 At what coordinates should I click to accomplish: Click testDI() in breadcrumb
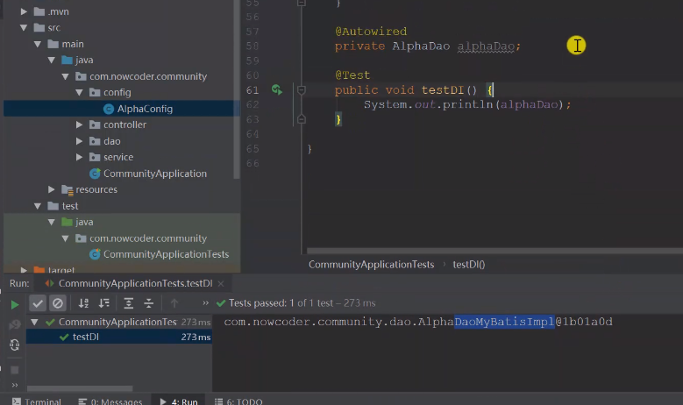click(469, 265)
